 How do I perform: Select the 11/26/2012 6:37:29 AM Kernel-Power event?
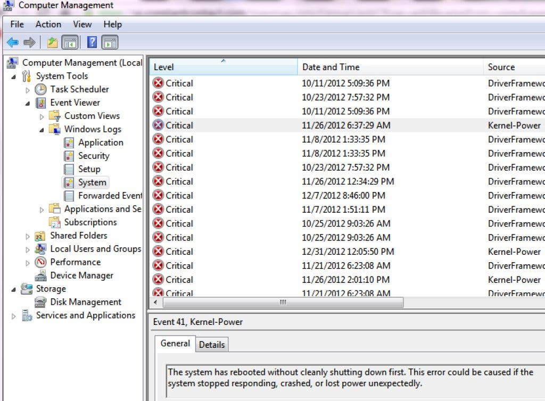(x=348, y=126)
